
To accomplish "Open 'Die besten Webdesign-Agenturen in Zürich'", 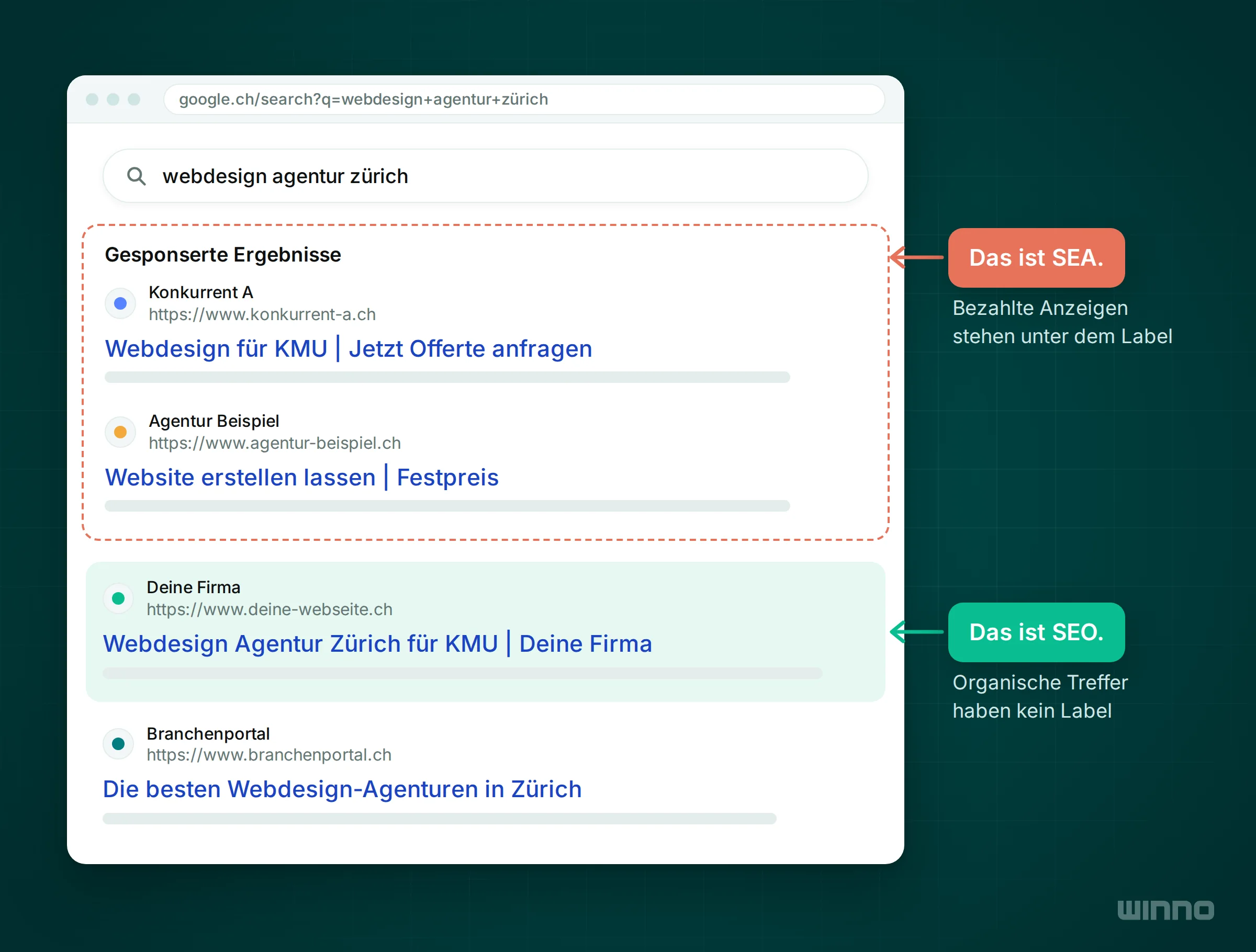I will (x=342, y=789).
